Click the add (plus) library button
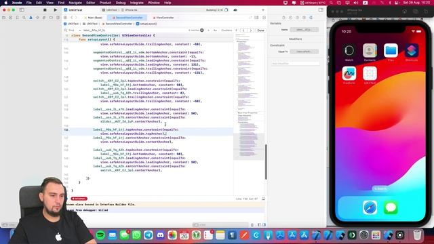The height and width of the screenshot is (244, 434). point(263,10)
